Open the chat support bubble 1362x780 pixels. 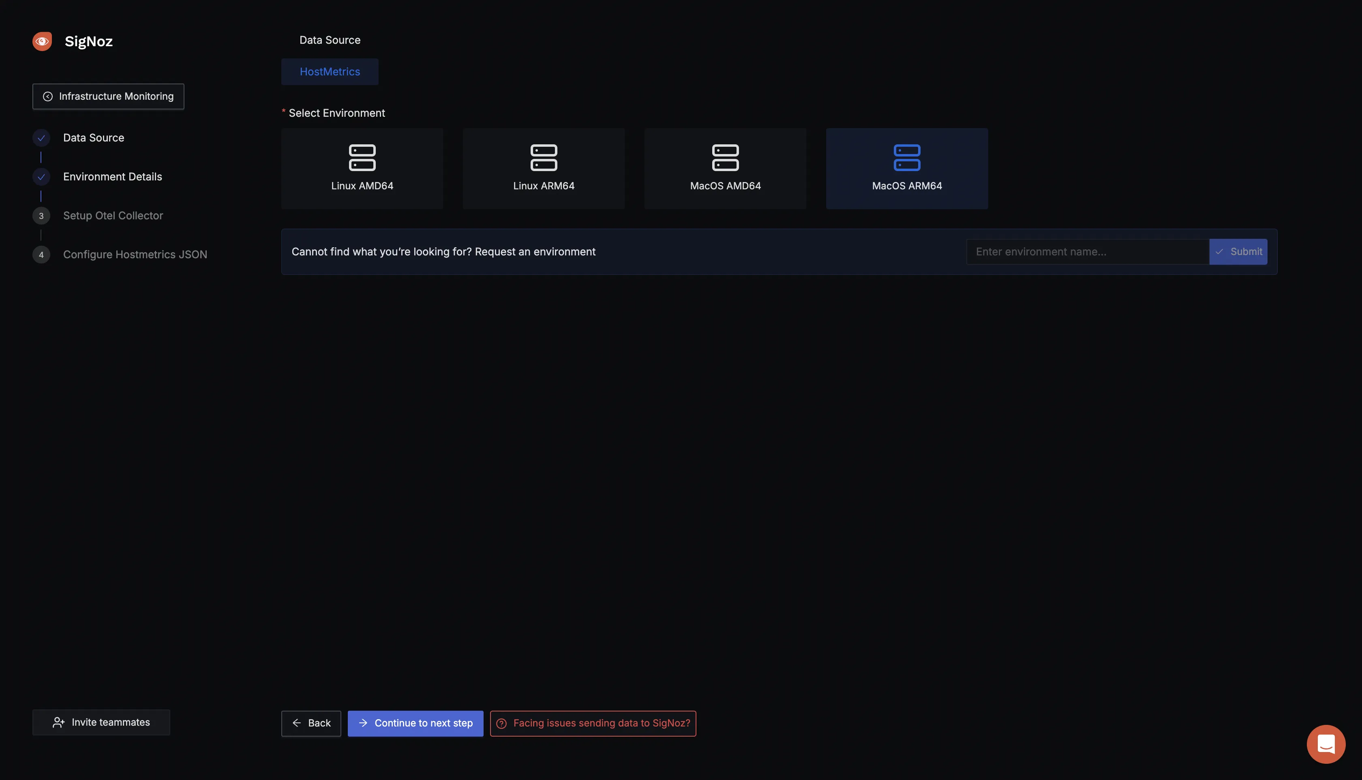point(1326,744)
